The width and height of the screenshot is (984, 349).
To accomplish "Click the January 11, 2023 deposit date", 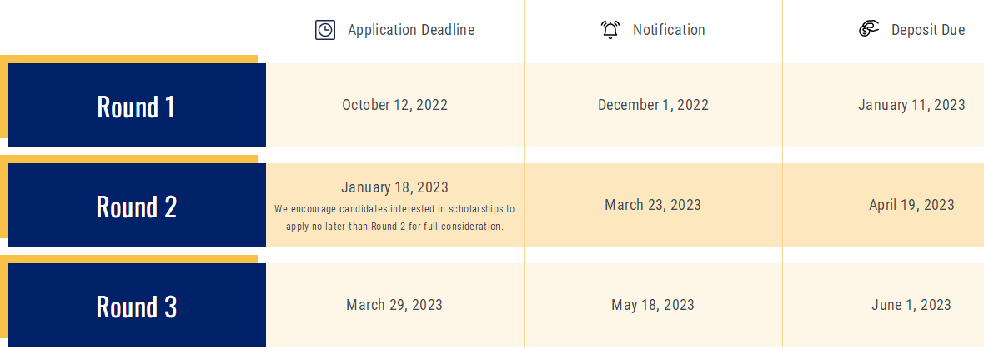I will pyautogui.click(x=911, y=105).
